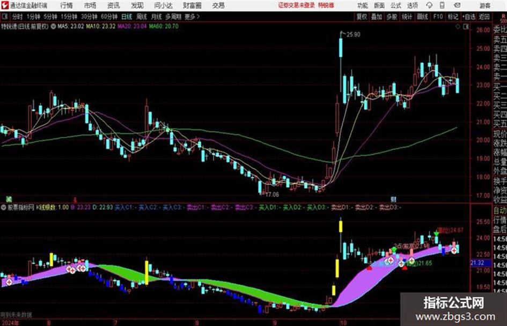Click the 证券交易未登录 login link
Viewport: 507px width, 326px height.
[297, 5]
